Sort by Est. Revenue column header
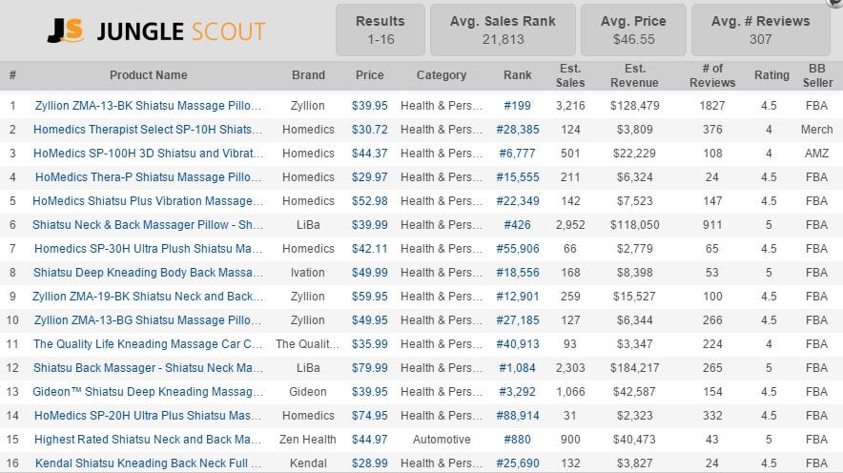 point(634,75)
